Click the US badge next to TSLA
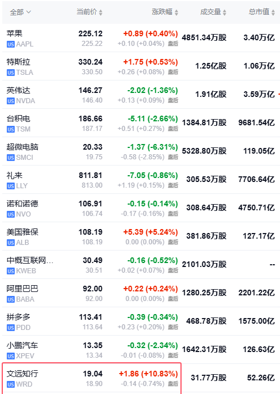Image resolution: width=280 pixels, height=394 pixels. coord(11,73)
